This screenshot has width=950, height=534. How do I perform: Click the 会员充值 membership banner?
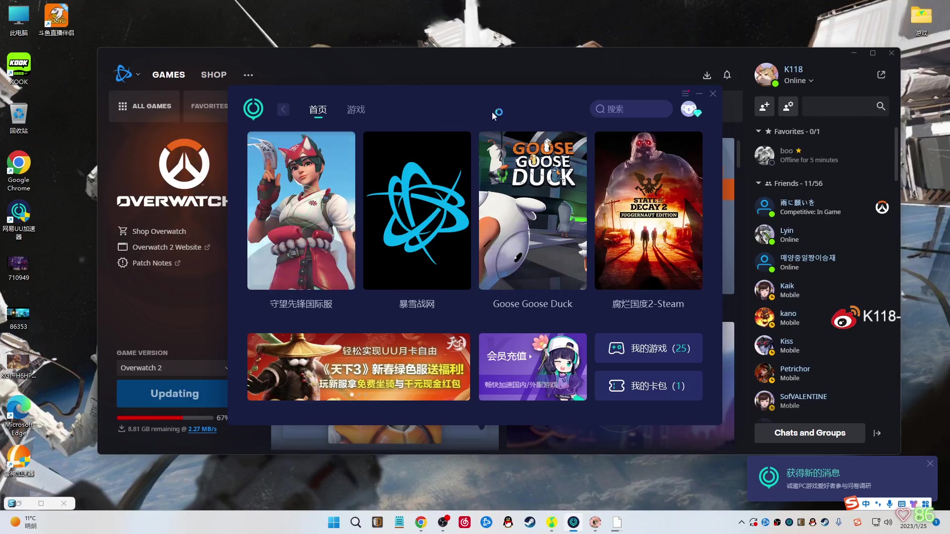pyautogui.click(x=533, y=367)
